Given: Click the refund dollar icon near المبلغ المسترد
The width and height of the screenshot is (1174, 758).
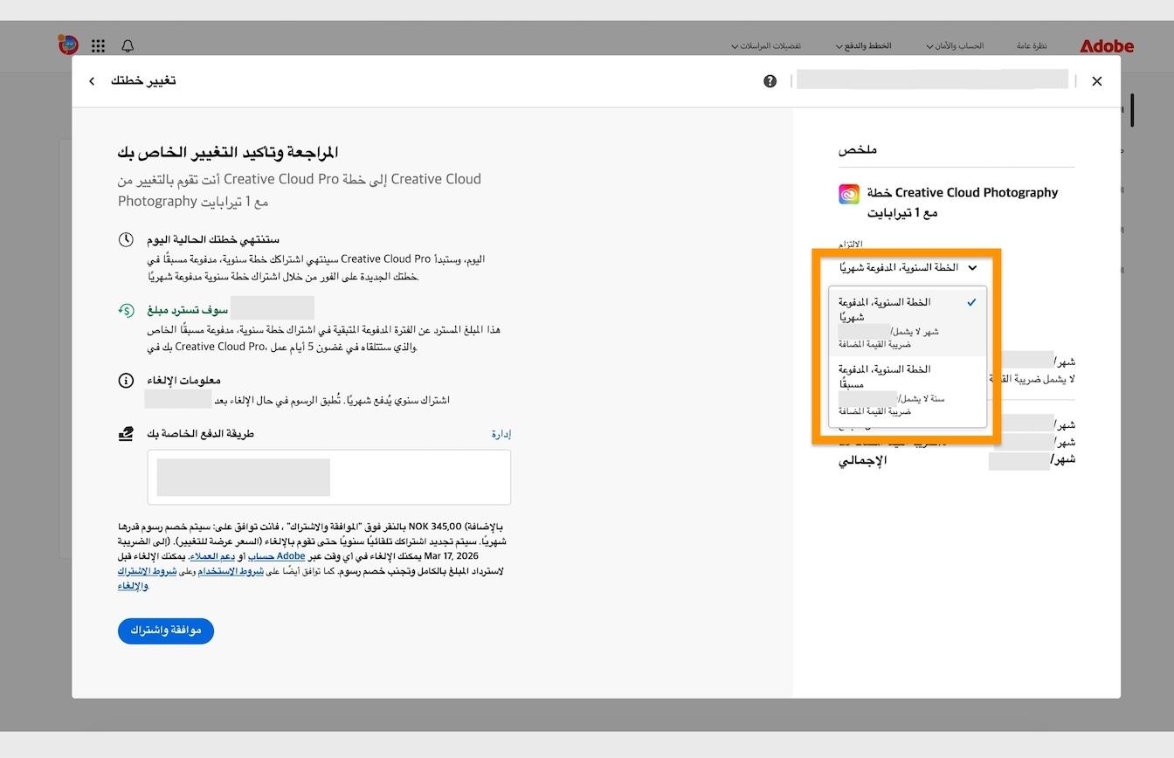Looking at the screenshot, I should tap(127, 308).
